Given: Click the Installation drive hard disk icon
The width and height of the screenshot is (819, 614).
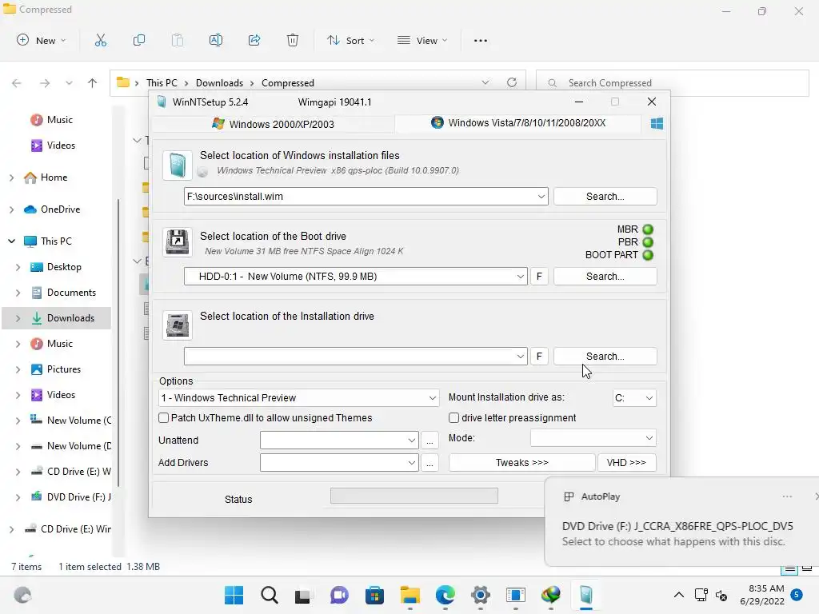Looking at the screenshot, I should click(x=178, y=325).
